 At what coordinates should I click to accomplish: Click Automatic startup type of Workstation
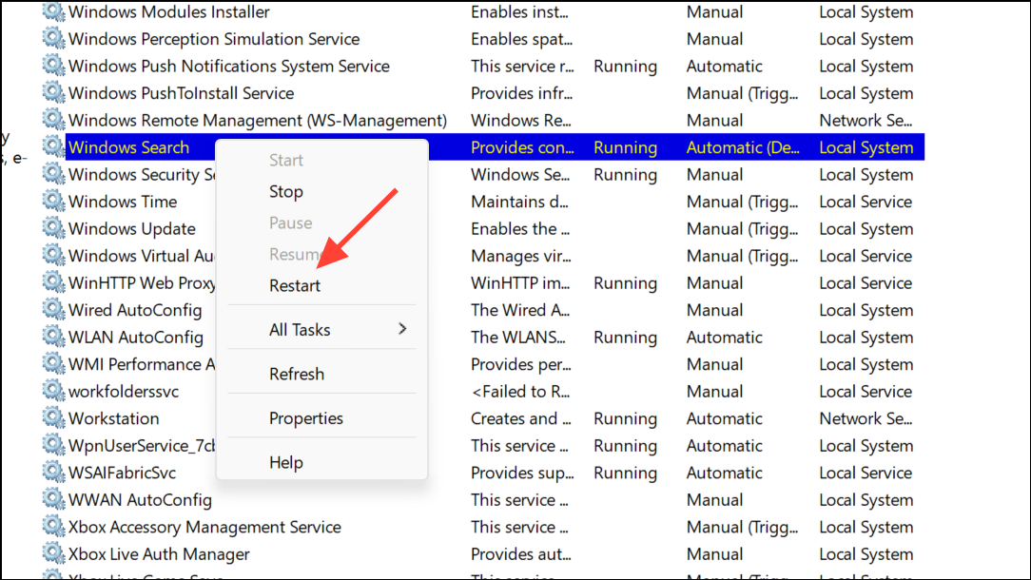[x=725, y=418]
